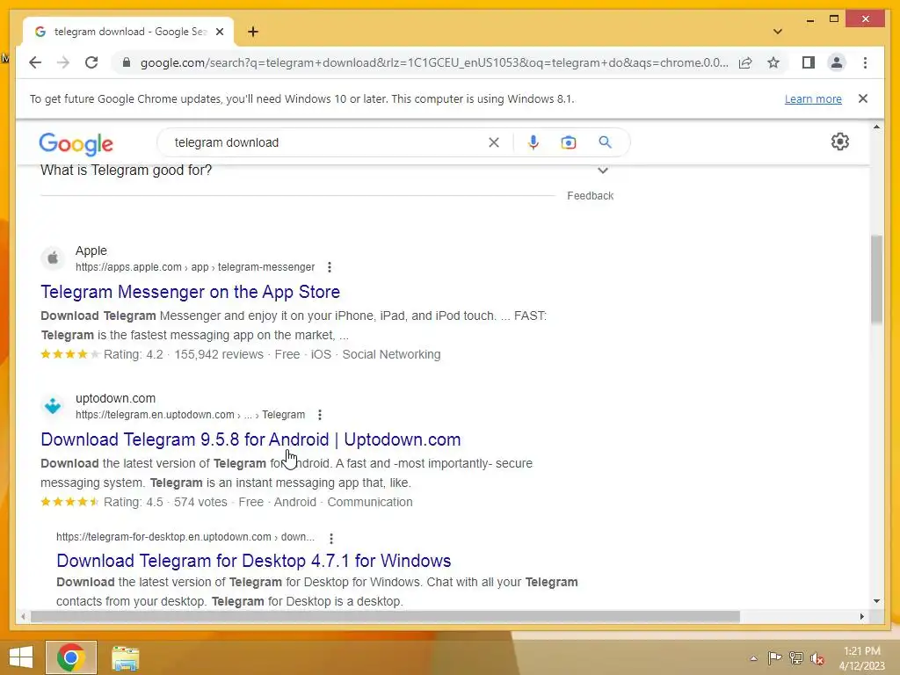Click uptodown.com site name text
The image size is (900, 675).
tap(115, 398)
